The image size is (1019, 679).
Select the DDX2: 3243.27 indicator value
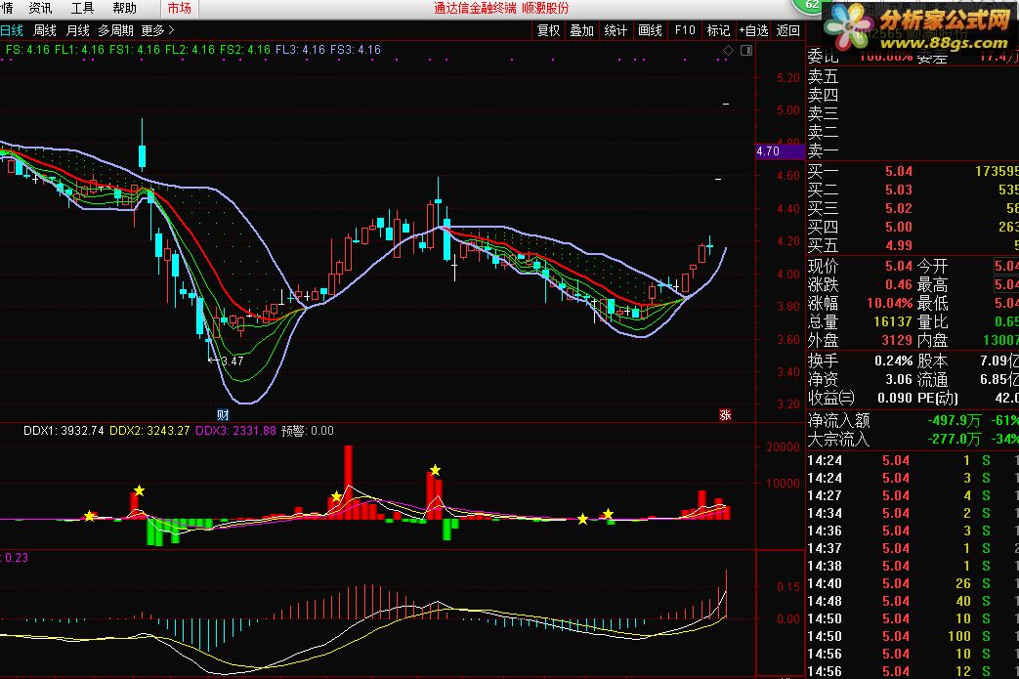149,431
